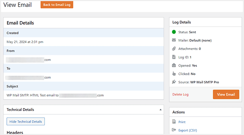Click the Headers section heading
244x135 pixels.
15,132
